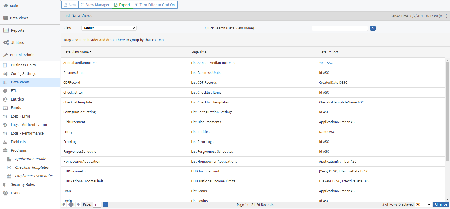Click the Main home icon

point(6,6)
